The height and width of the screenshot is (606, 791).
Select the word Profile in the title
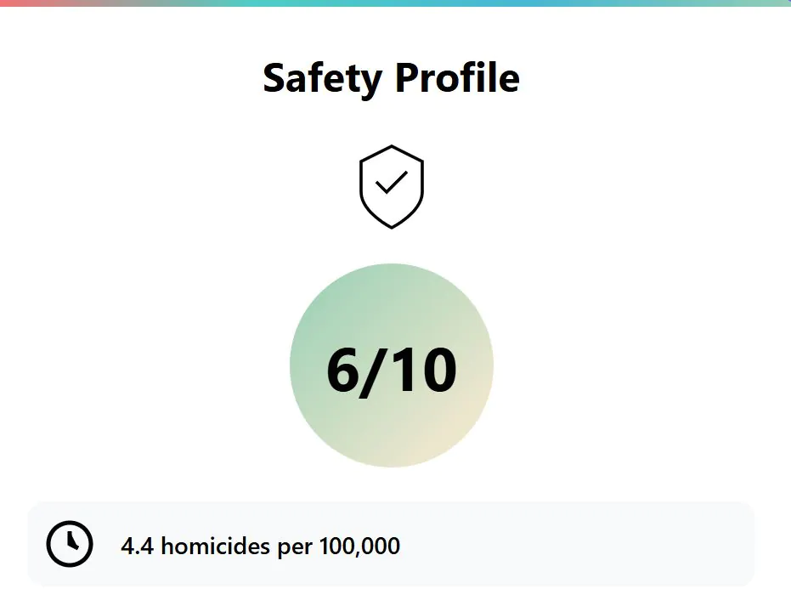(457, 77)
